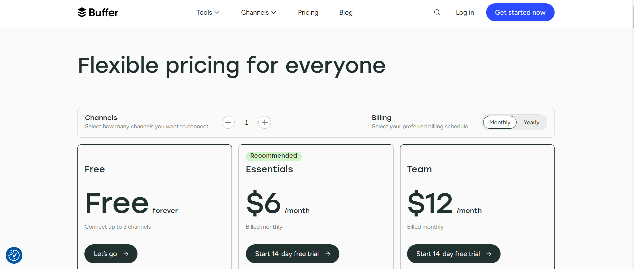634x269 pixels.
Task: Click arrow icon on Essentials trial button
Action: click(x=328, y=254)
